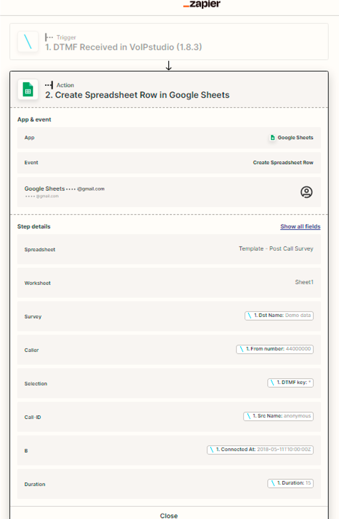The width and height of the screenshot is (339, 519).
Task: Open the Event row Create Spreadsheet Row
Action: coord(169,162)
